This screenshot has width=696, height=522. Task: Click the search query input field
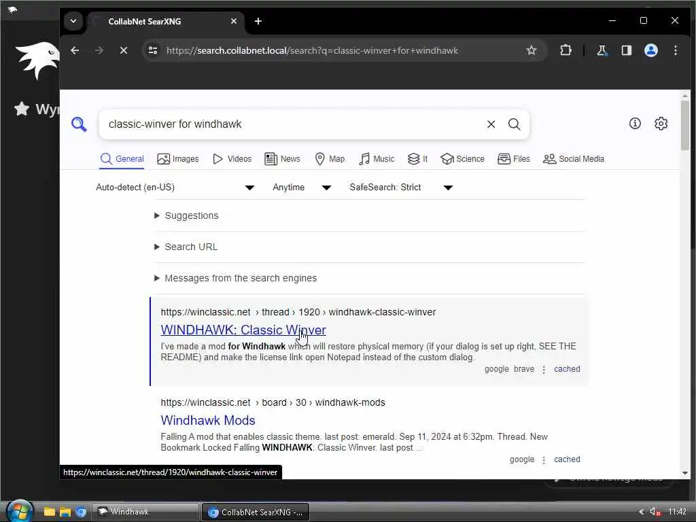[293, 124]
